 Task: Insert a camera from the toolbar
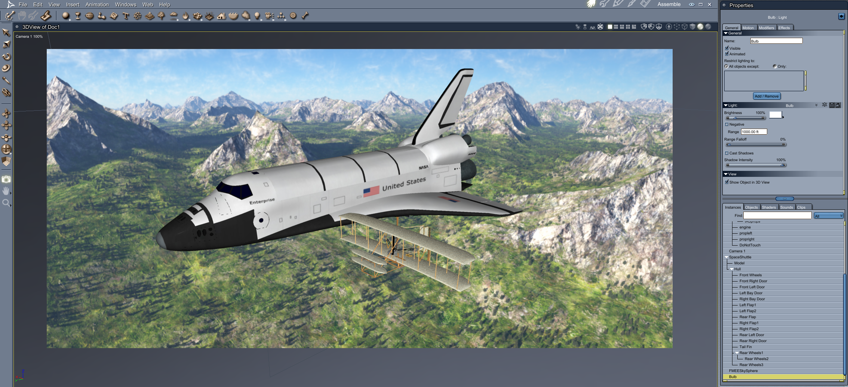click(x=269, y=16)
